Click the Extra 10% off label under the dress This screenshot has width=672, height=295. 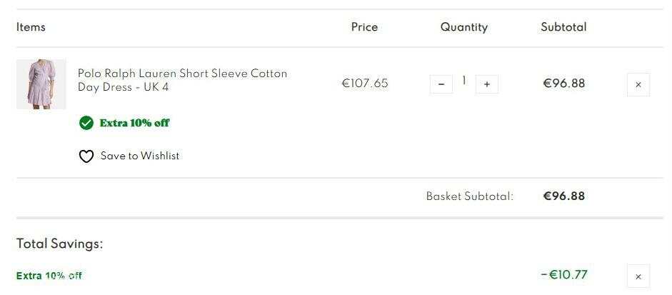coord(134,123)
